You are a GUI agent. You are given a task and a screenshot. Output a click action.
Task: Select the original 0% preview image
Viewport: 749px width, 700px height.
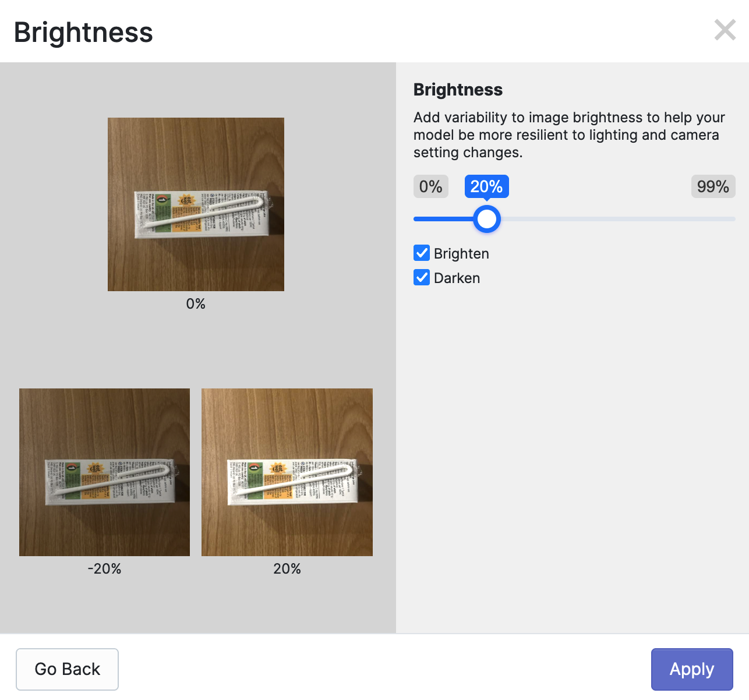click(196, 204)
